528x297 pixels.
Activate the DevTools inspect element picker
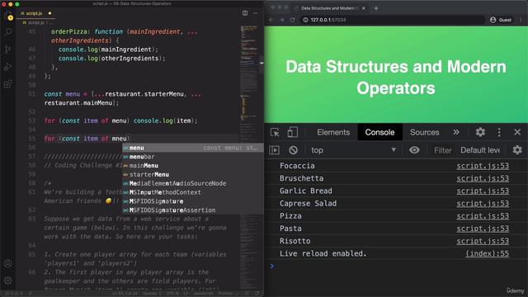coord(275,132)
